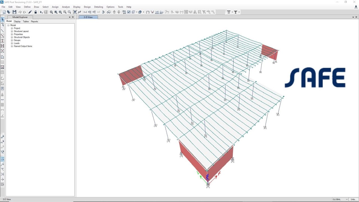Expand the Structure Layout node
The width and height of the screenshot is (359, 202).
[x=12, y=31]
